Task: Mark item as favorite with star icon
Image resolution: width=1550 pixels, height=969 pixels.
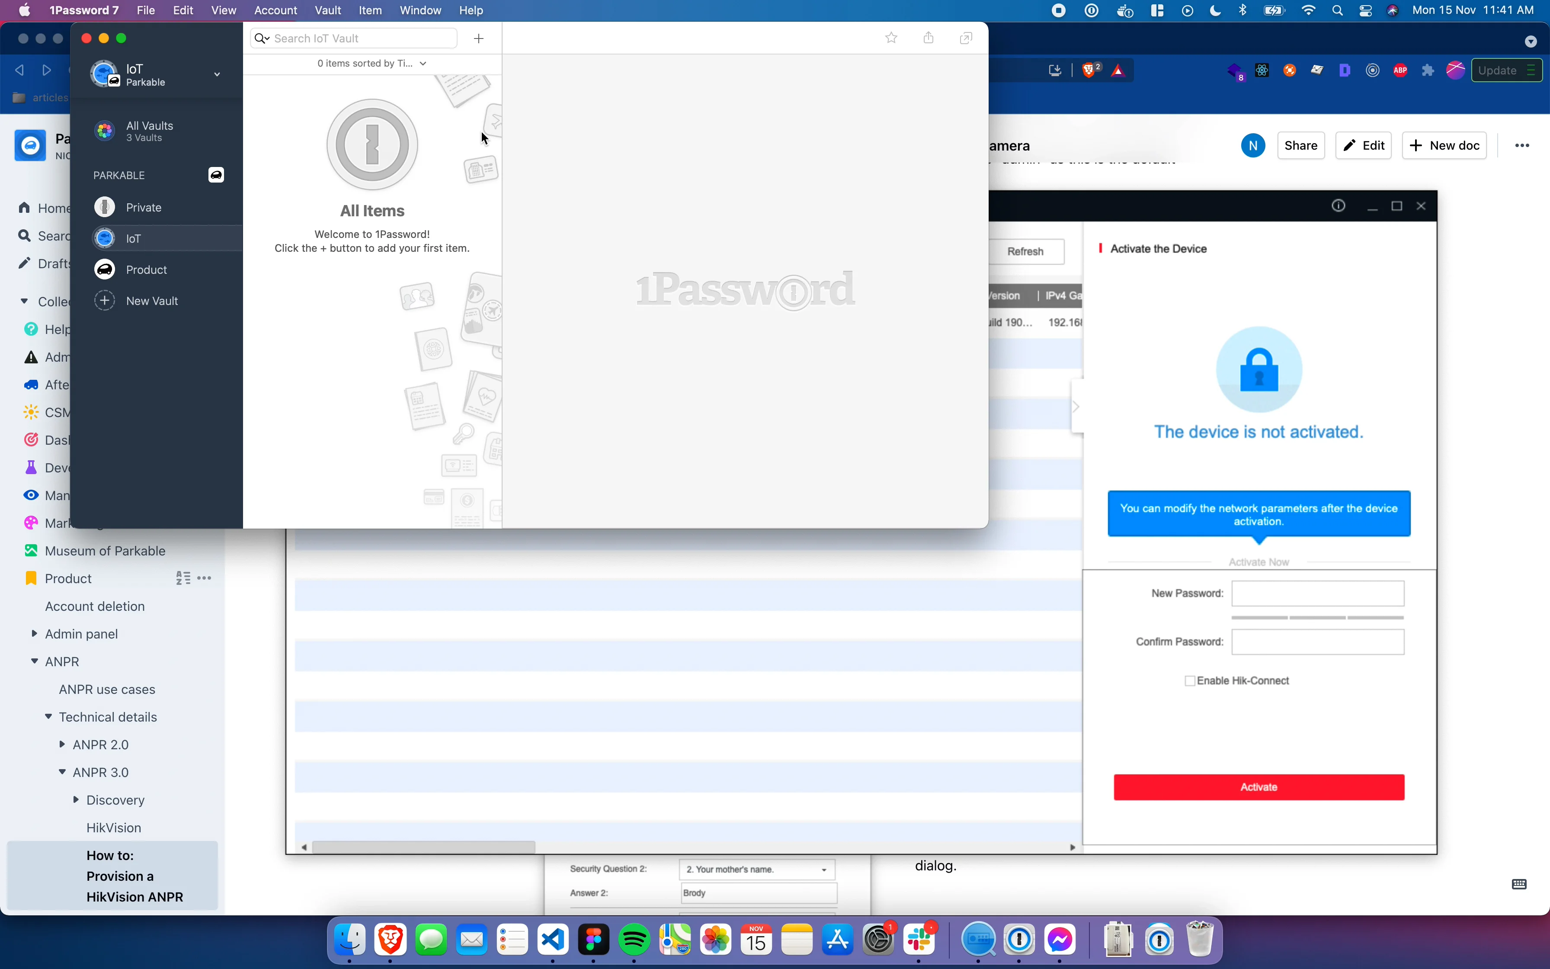Action: pos(891,38)
